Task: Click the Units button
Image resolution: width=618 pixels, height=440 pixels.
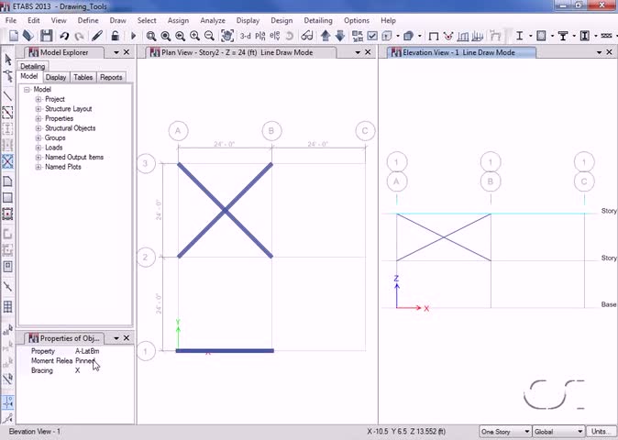Action: [x=601, y=432]
